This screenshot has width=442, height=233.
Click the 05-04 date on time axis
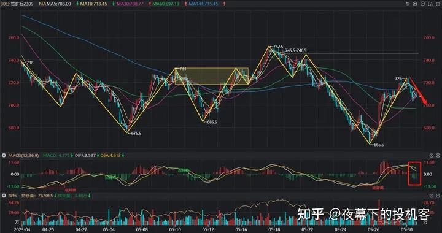tap(108, 229)
